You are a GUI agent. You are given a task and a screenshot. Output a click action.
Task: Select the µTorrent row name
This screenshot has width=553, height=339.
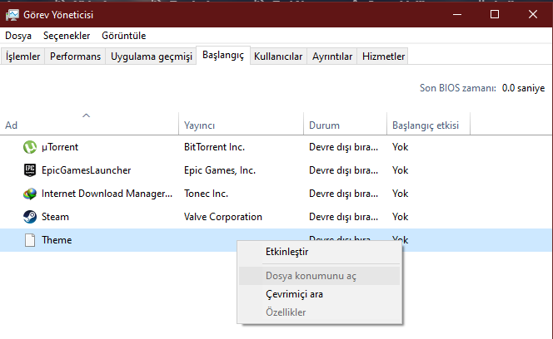(60, 147)
